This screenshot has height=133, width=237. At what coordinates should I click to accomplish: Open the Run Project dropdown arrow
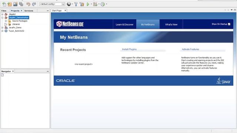pos(91,4)
